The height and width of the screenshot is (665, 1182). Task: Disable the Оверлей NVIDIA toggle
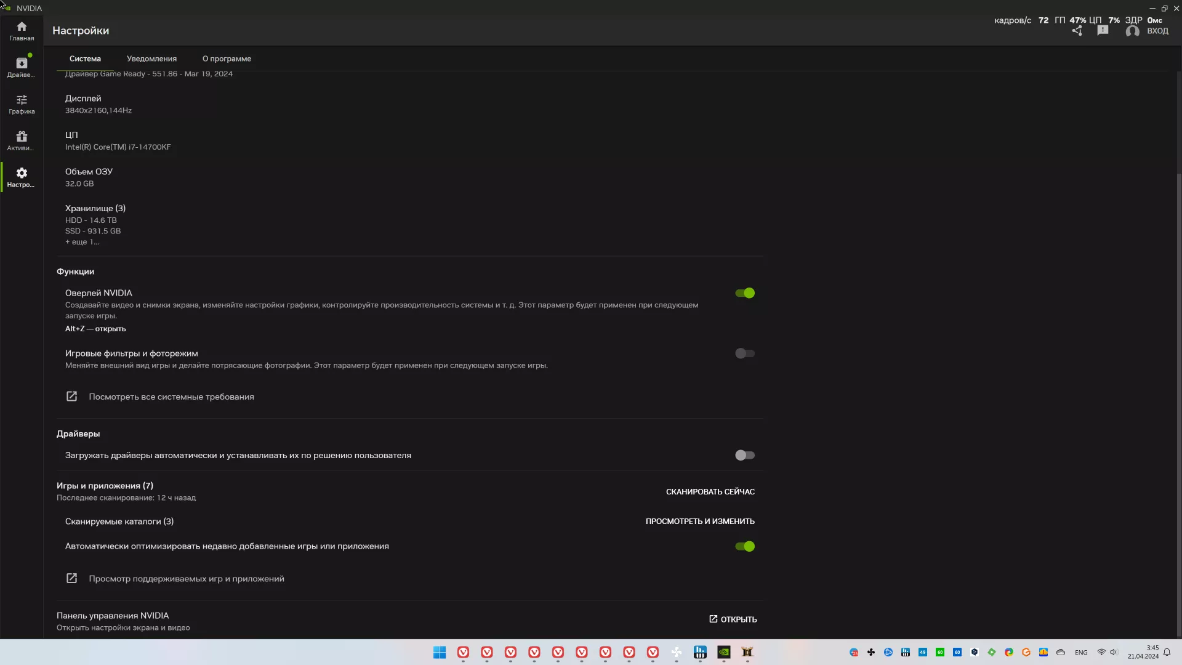745,293
